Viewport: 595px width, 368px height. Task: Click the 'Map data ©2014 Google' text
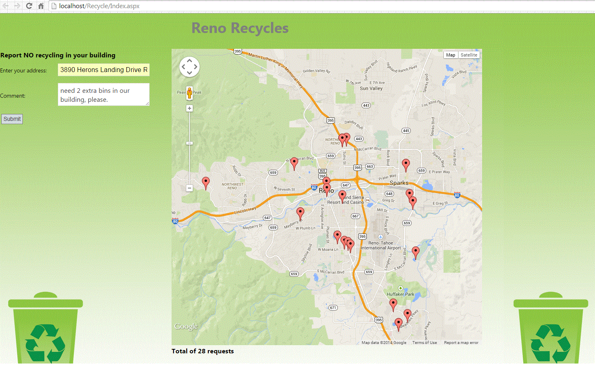click(384, 343)
